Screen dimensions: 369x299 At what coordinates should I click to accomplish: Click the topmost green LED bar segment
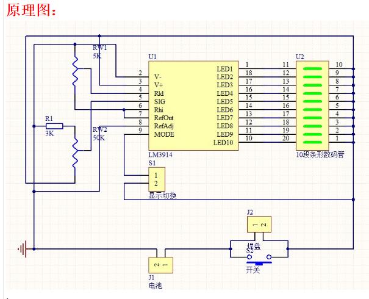click(312, 65)
